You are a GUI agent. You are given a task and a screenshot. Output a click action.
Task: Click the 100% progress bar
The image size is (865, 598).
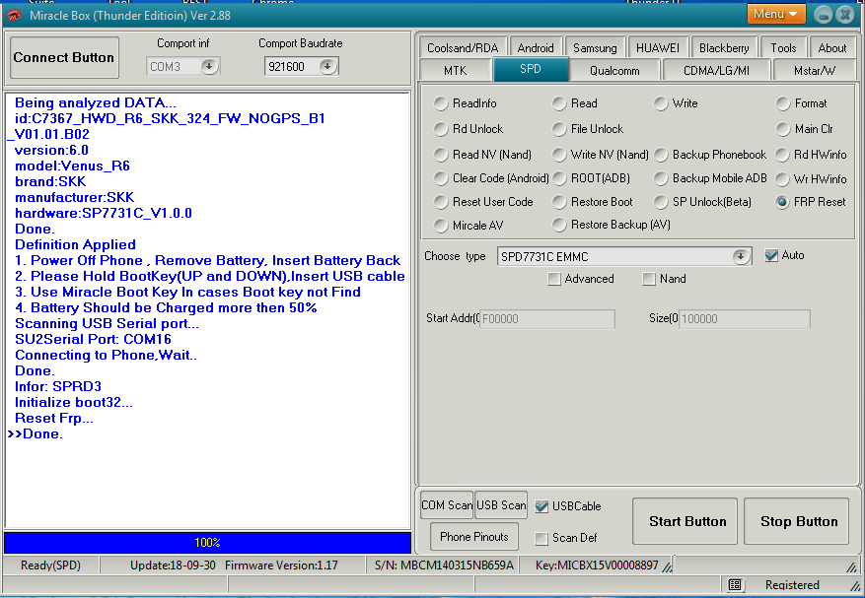click(x=207, y=542)
